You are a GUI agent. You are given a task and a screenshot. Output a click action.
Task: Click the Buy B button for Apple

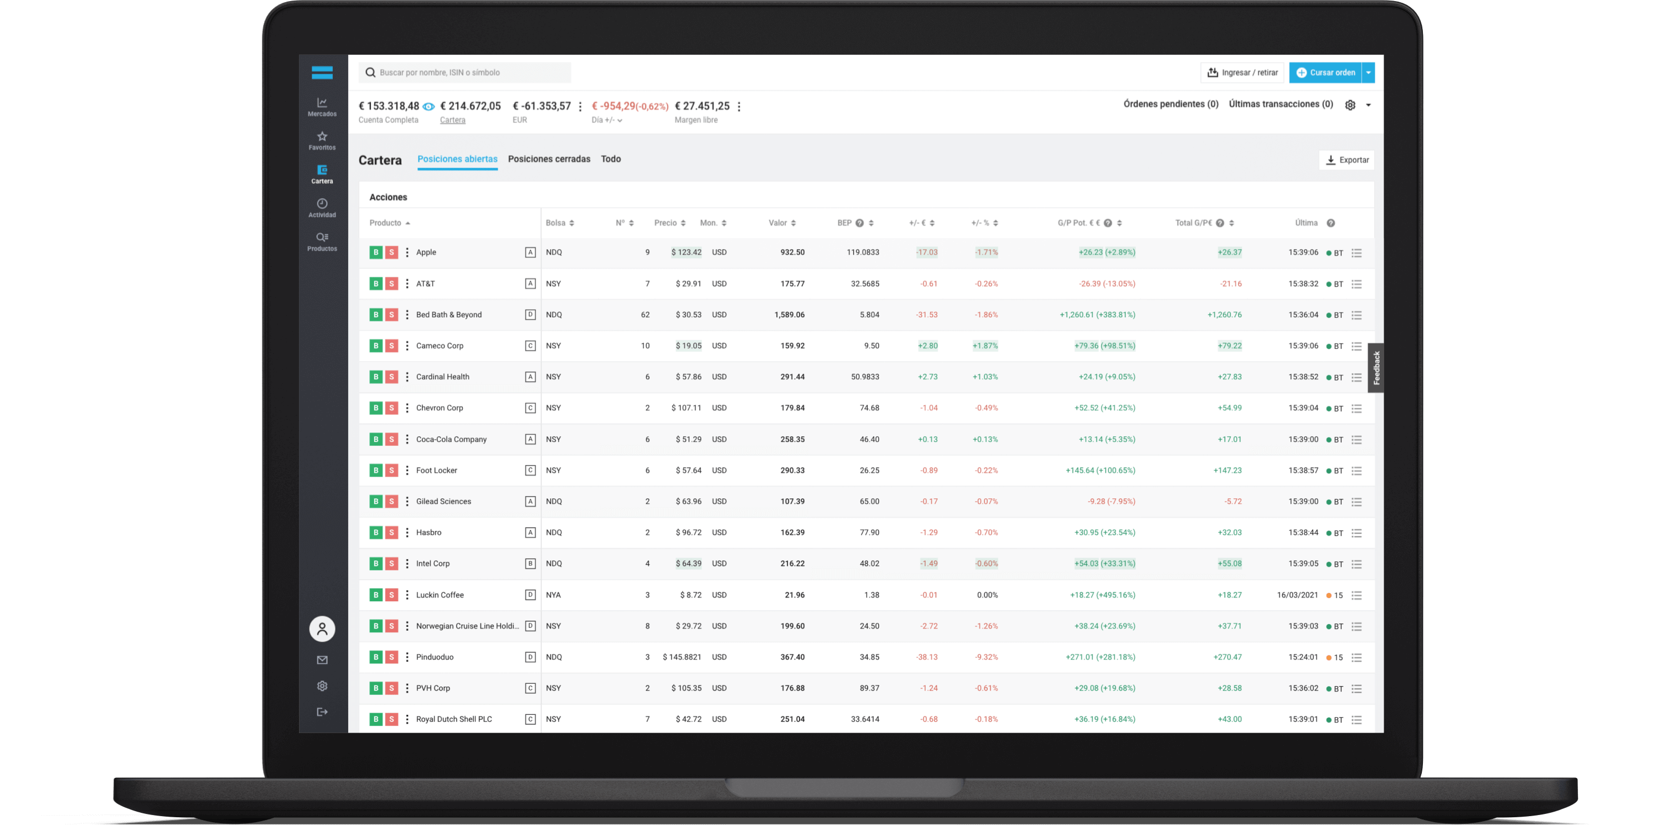point(375,252)
